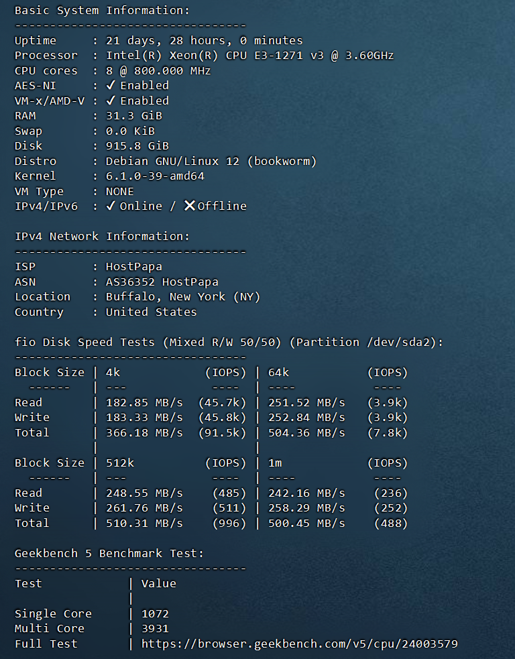
Task: Click the 4k total speed 366.18 MB/s
Action: pyautogui.click(x=144, y=432)
